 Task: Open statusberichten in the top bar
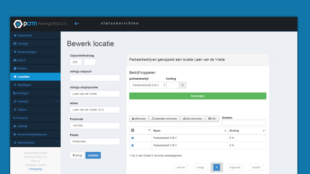coord(120,23)
